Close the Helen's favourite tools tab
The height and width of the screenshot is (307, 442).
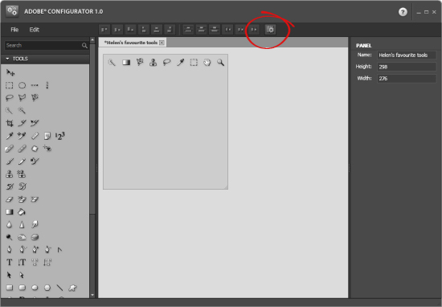(162, 43)
